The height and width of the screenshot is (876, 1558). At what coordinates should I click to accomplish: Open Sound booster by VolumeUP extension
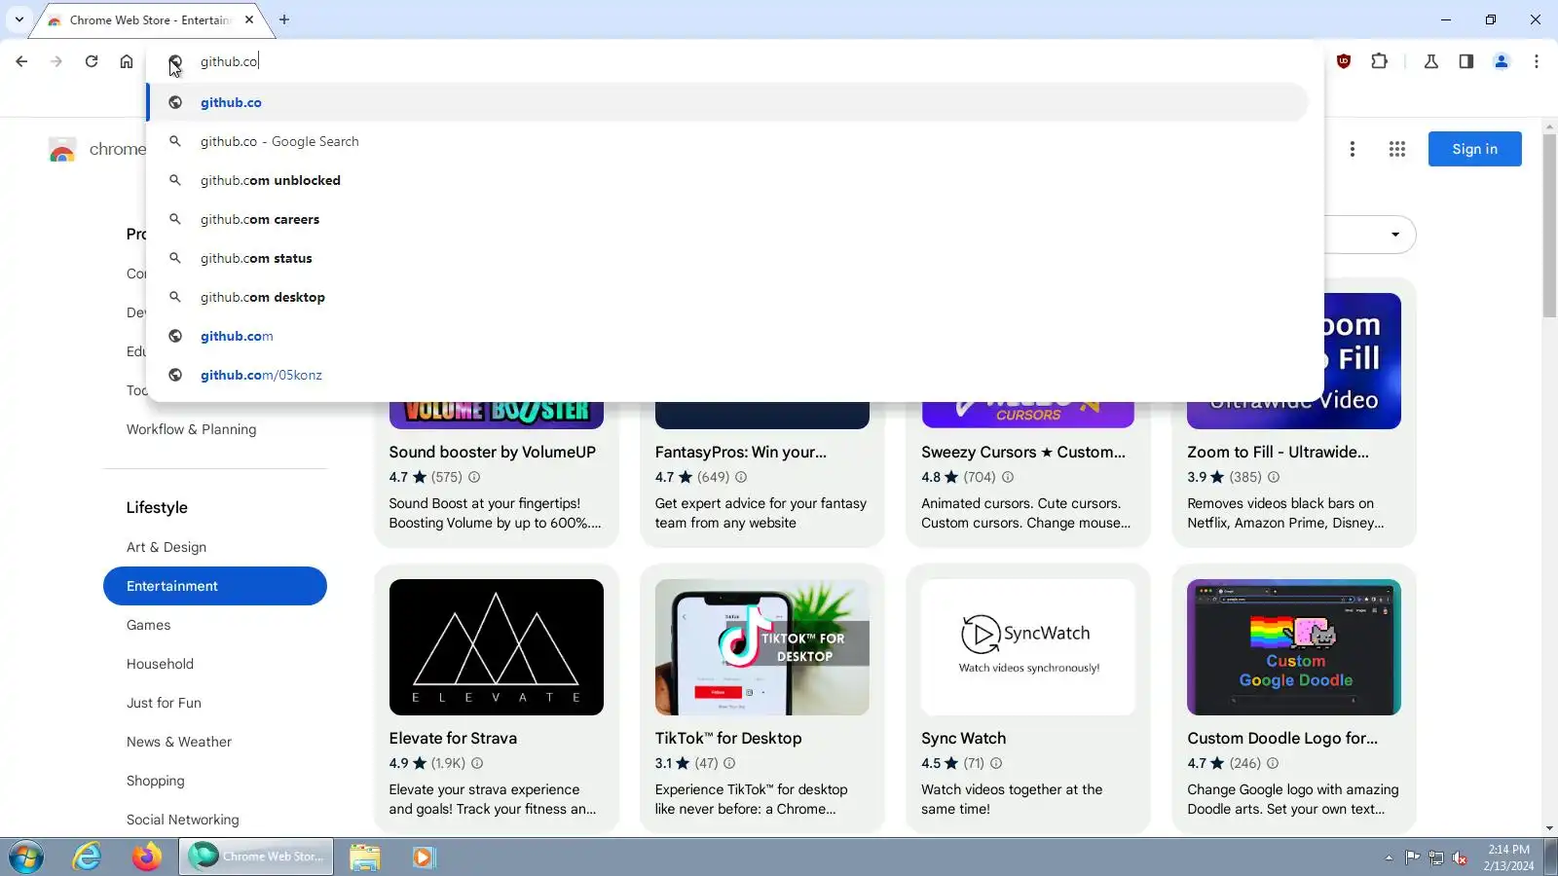click(x=492, y=452)
